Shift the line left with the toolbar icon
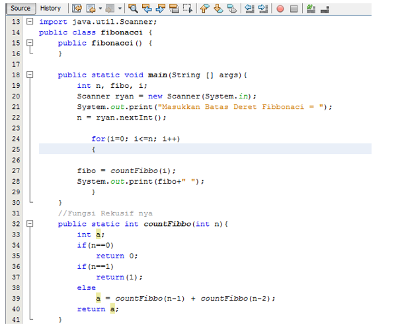 [x=249, y=9]
